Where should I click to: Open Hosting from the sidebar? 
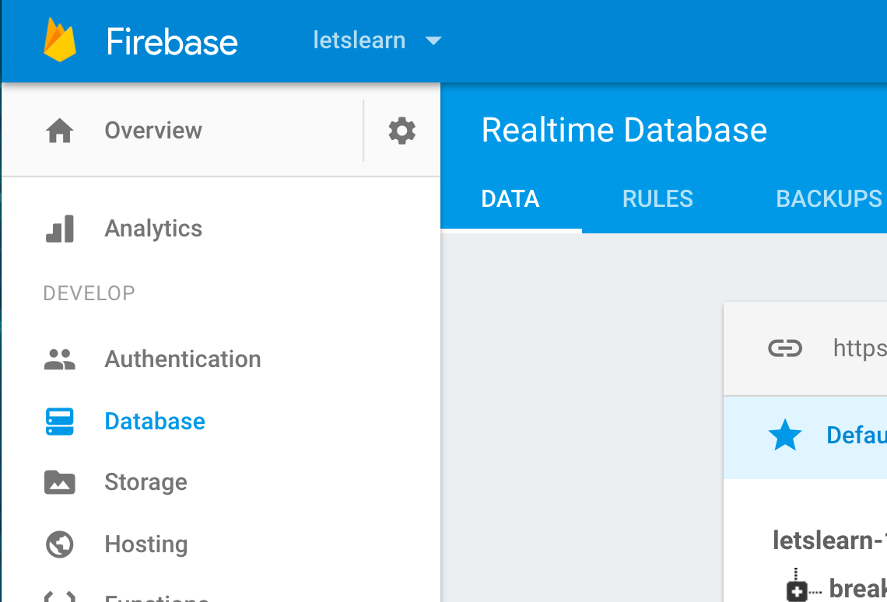(x=146, y=544)
